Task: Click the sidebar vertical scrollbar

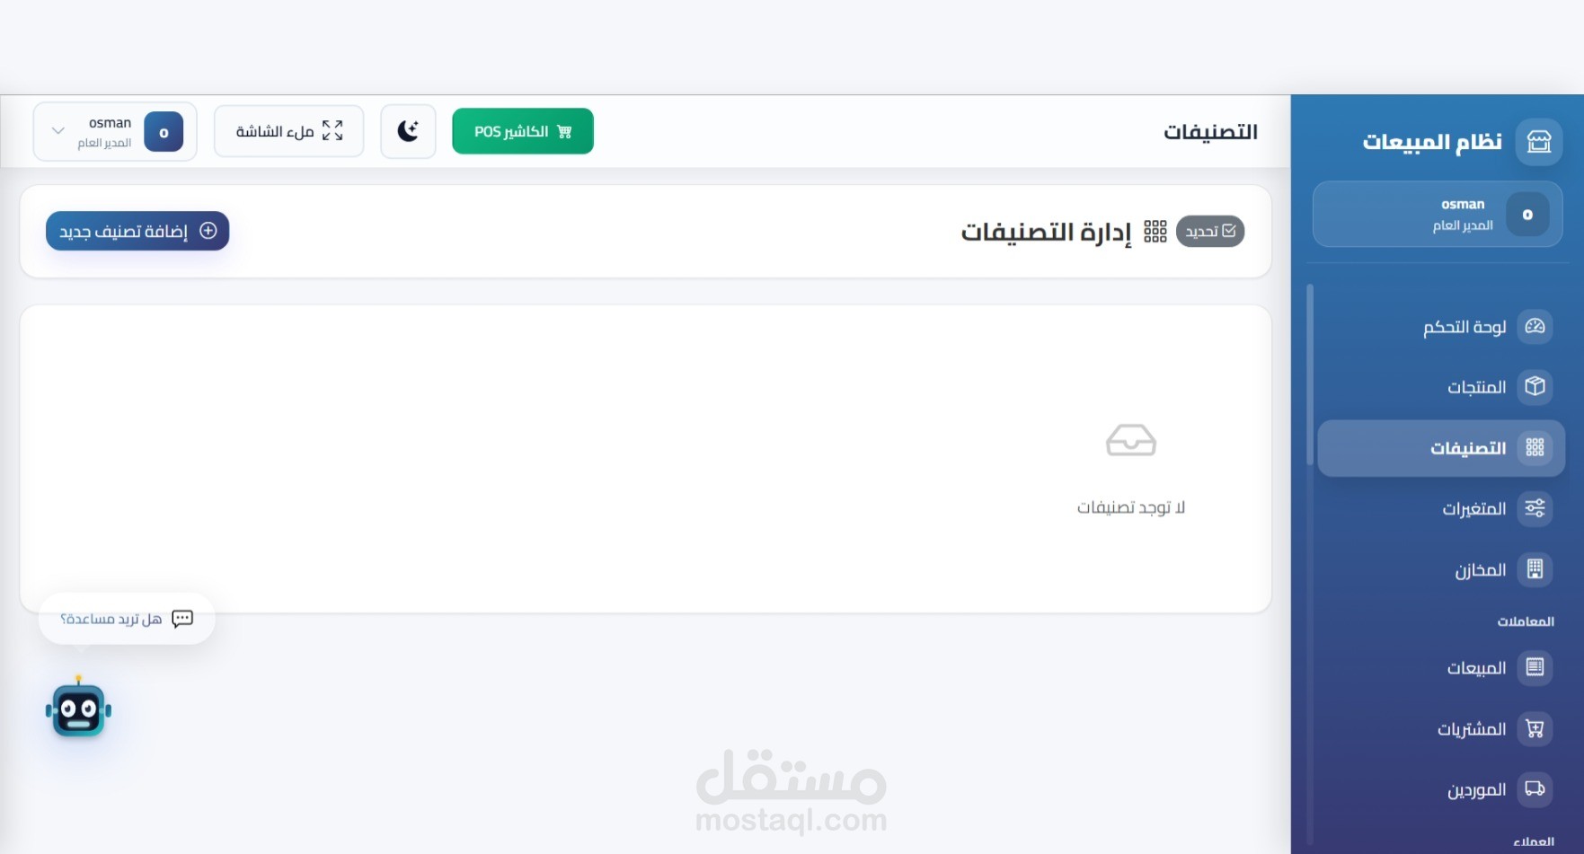Action: pyautogui.click(x=1310, y=375)
